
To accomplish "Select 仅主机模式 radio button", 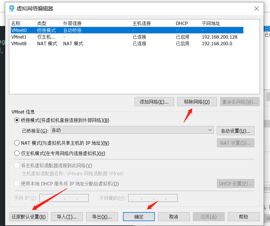I will click(x=17, y=153).
